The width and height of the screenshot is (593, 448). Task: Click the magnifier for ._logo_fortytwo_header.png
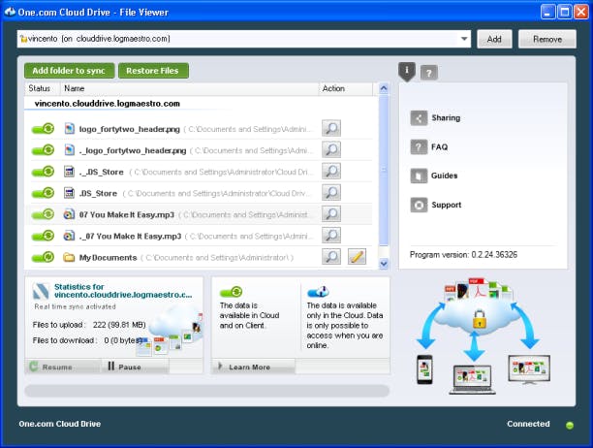331,149
